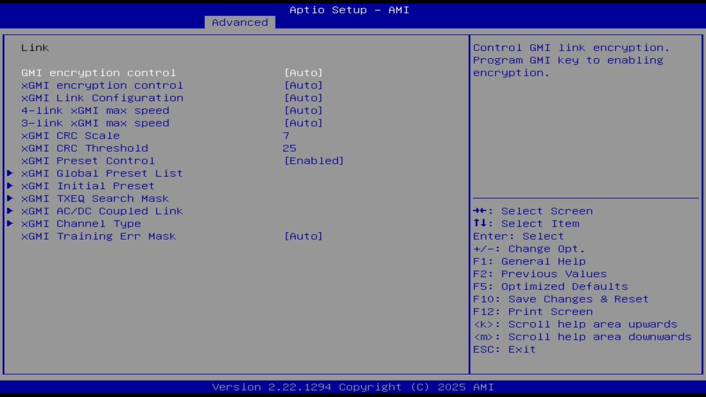Switch to the Advanced tab

pos(239,22)
